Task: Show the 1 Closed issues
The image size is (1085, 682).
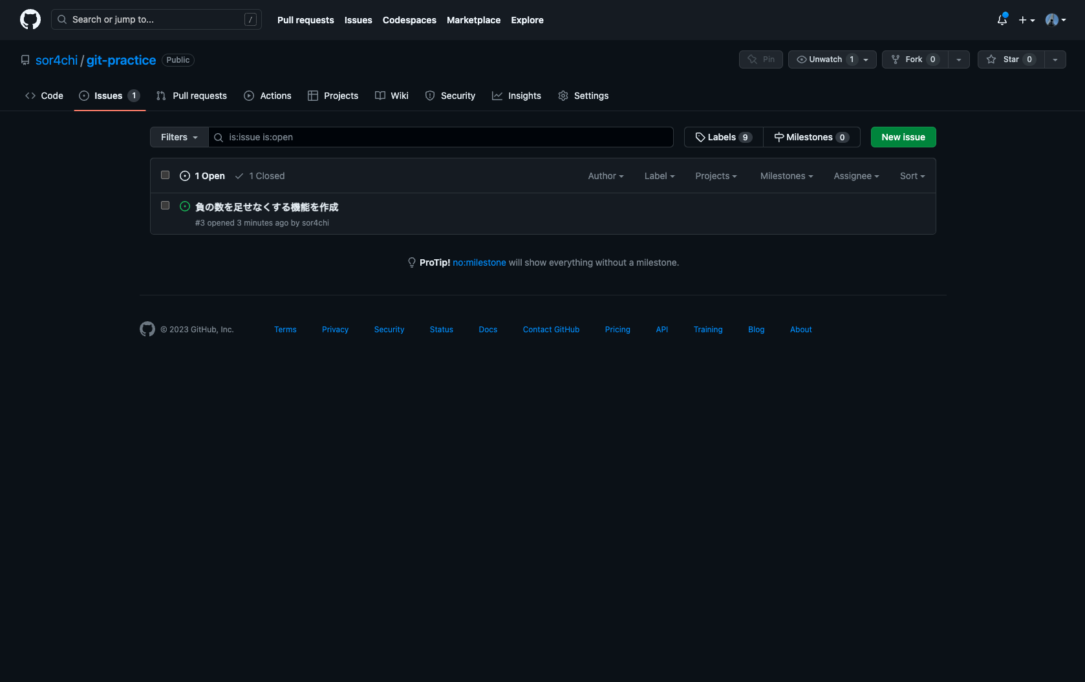Action: coord(260,176)
